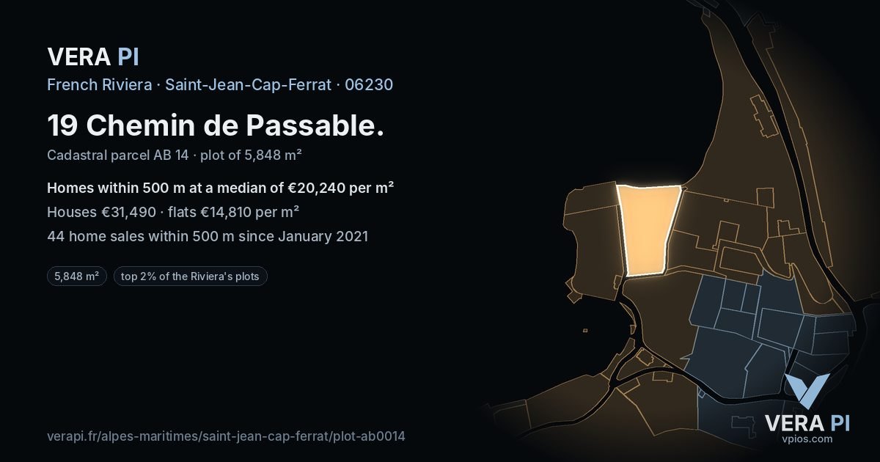880x462 pixels.
Task: Click the 44 home sales since January 2021 text
Action: pyautogui.click(x=208, y=236)
